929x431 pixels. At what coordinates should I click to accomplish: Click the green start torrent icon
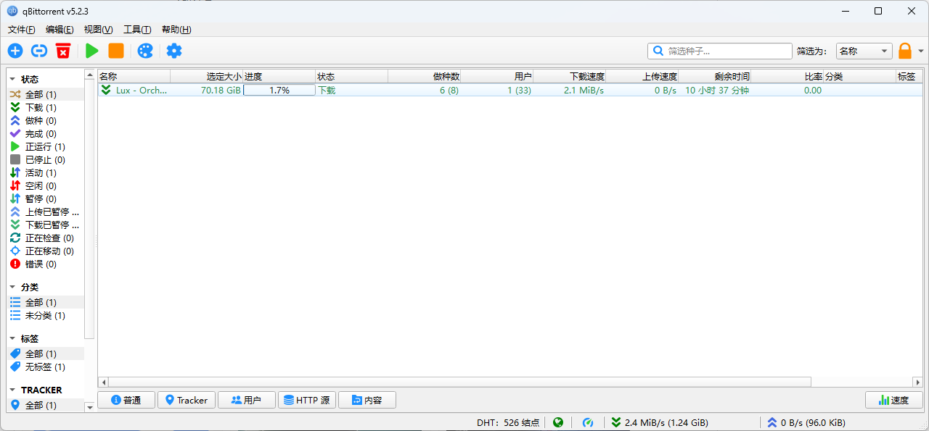92,51
